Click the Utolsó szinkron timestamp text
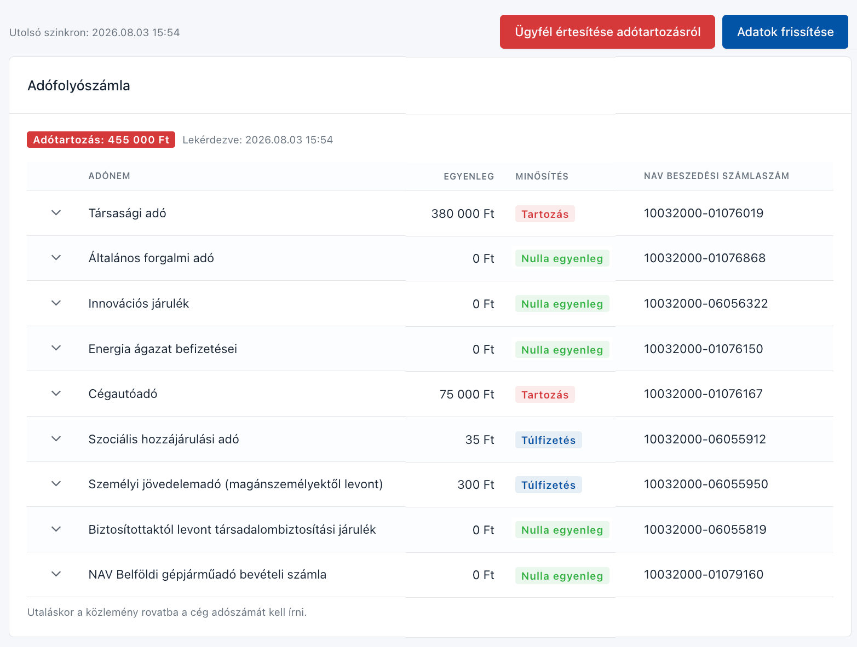This screenshot has height=647, width=857. point(95,33)
